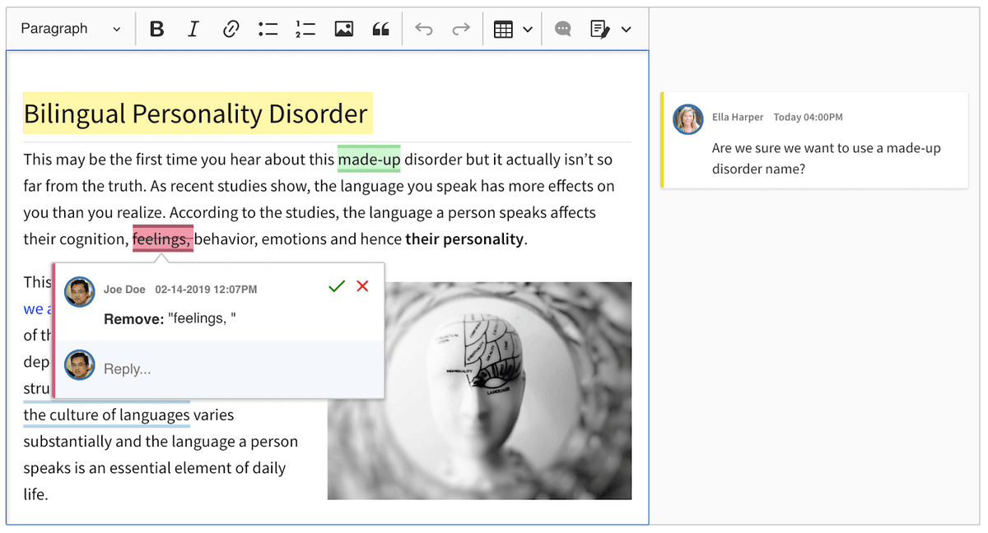Click the 'speaks is an essential element of daily' line
Viewport: 988px width, 533px height.
click(x=155, y=468)
